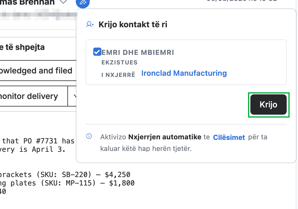Click the 'Krijo kontakt të ri' heading
This screenshot has height=209, width=298.
coord(133,24)
